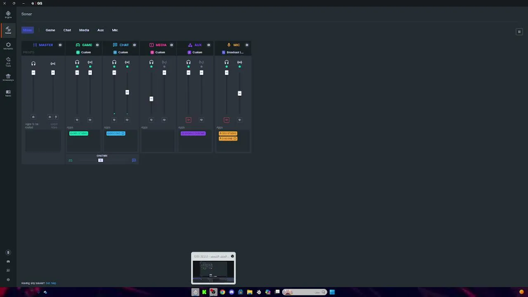Open Discord from the taskbar

[231, 292]
